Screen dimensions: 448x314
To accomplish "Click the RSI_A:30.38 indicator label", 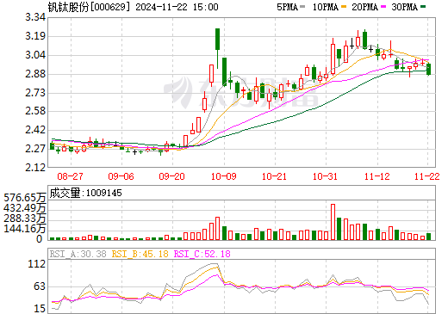I will click(78, 254).
